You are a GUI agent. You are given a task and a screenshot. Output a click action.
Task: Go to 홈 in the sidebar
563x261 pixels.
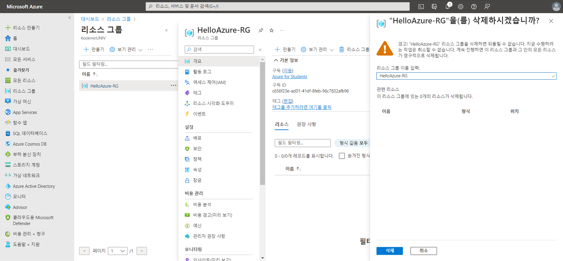[11, 38]
